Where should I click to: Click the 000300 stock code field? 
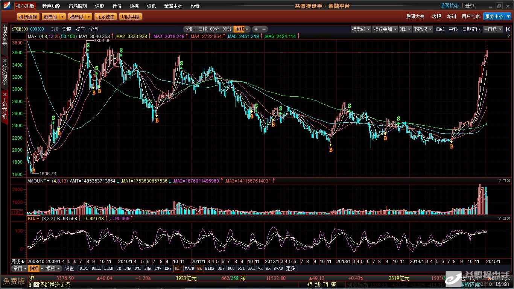click(x=37, y=29)
